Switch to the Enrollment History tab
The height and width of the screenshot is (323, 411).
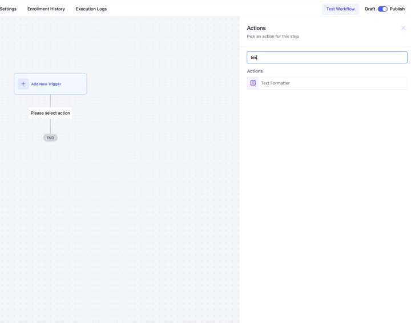[46, 9]
